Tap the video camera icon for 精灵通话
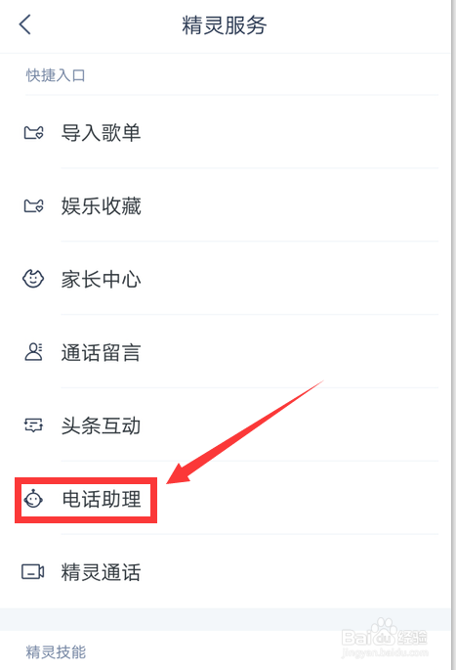Image resolution: width=456 pixels, height=670 pixels. (33, 572)
